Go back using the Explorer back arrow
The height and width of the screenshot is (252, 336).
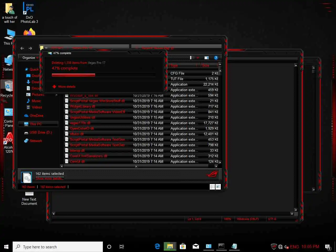(22, 48)
